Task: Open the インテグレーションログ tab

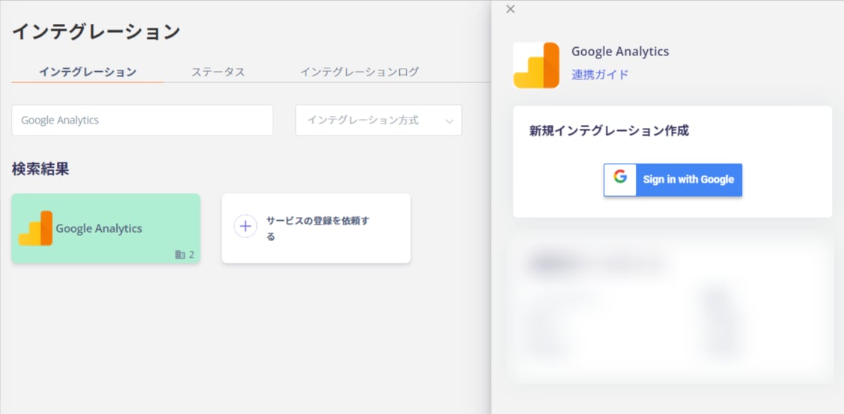Action: 359,72
